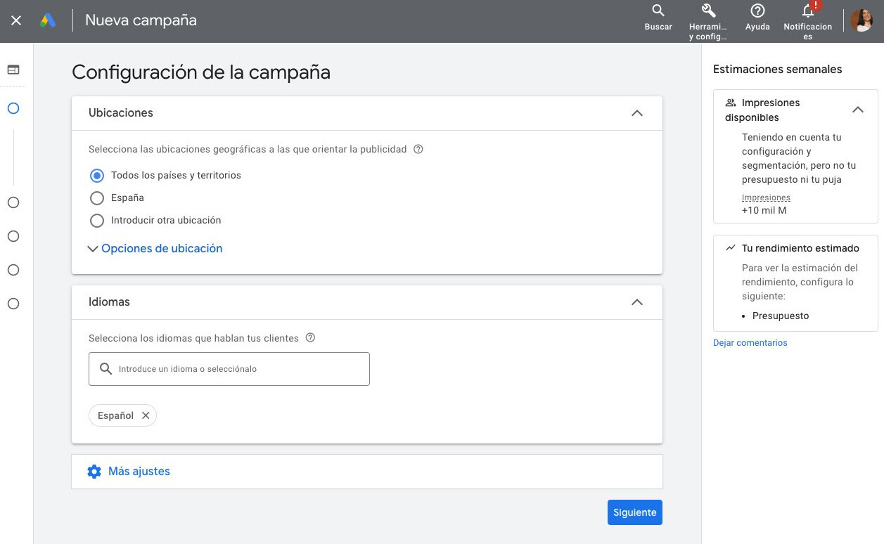The image size is (884, 544).
Task: Click the Google Ads logo
Action: coord(47,20)
